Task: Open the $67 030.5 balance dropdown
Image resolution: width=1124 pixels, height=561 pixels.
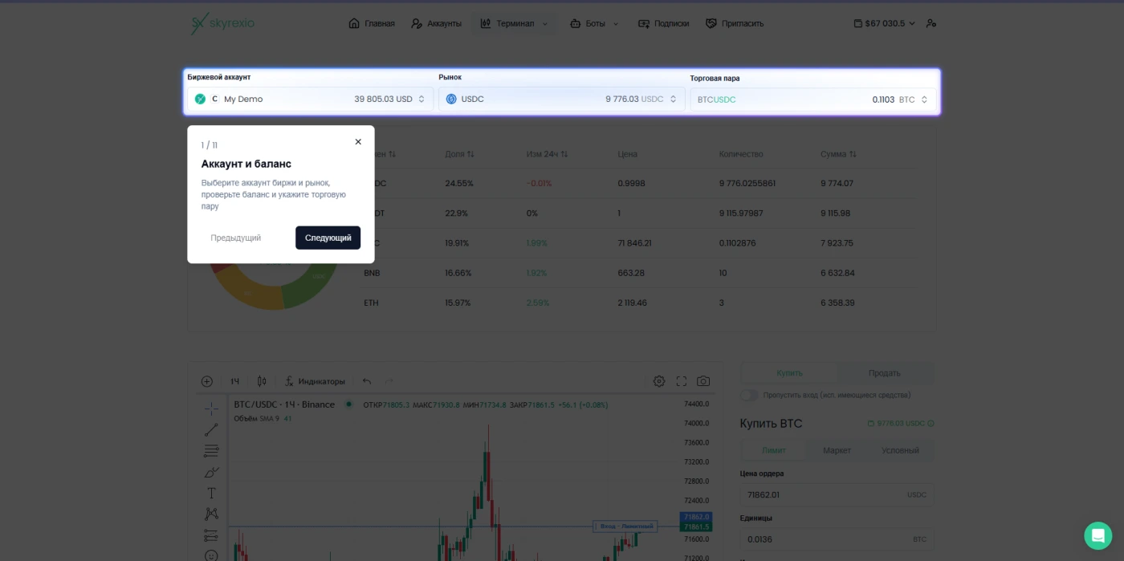Action: pos(884,23)
